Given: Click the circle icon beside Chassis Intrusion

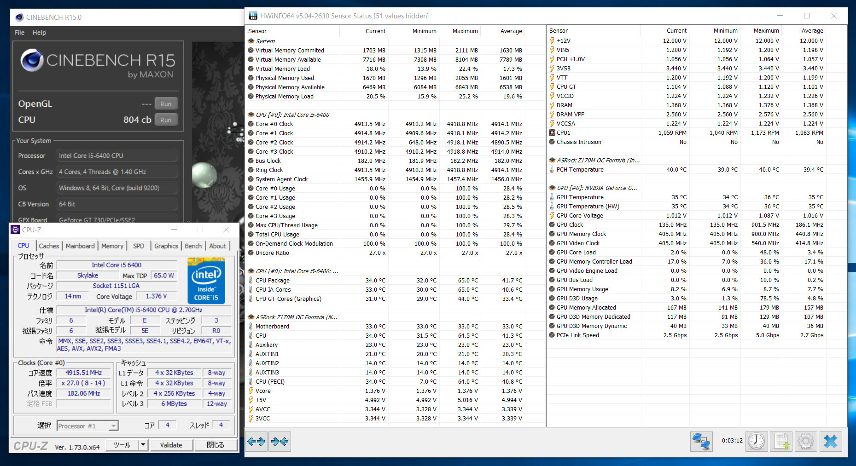Looking at the screenshot, I should (x=552, y=142).
